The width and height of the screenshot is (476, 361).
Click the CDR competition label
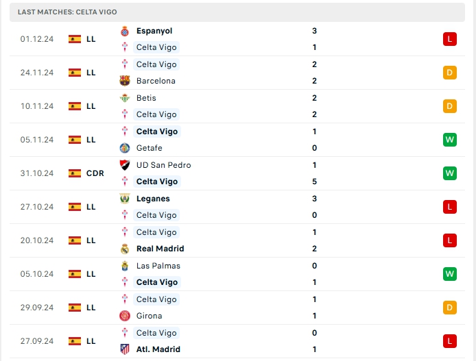pyautogui.click(x=95, y=173)
